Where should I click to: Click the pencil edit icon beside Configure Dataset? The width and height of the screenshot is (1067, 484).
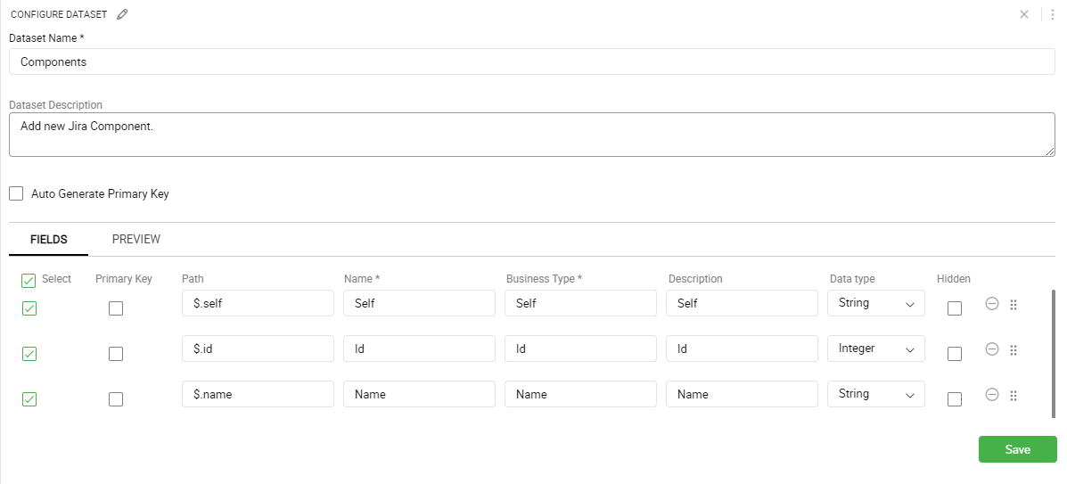coord(122,14)
